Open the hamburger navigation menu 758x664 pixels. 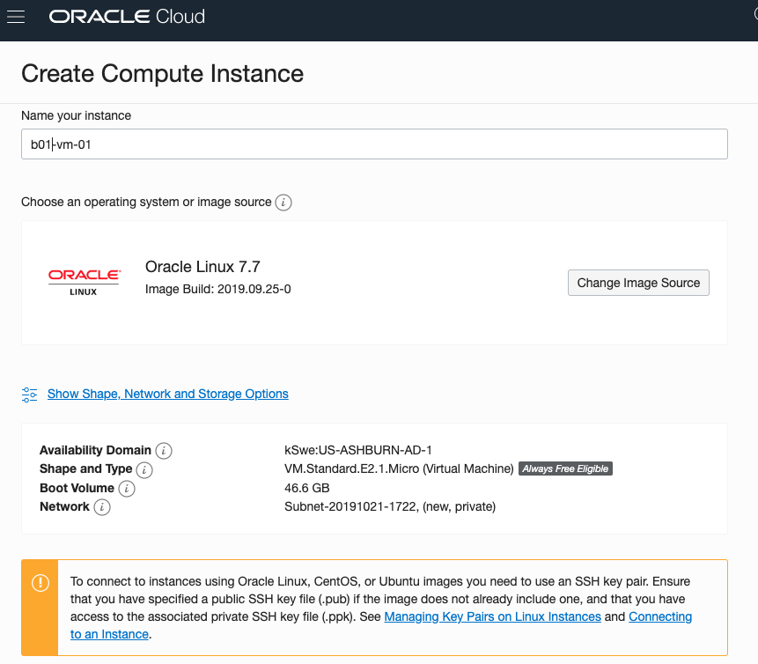[16, 17]
